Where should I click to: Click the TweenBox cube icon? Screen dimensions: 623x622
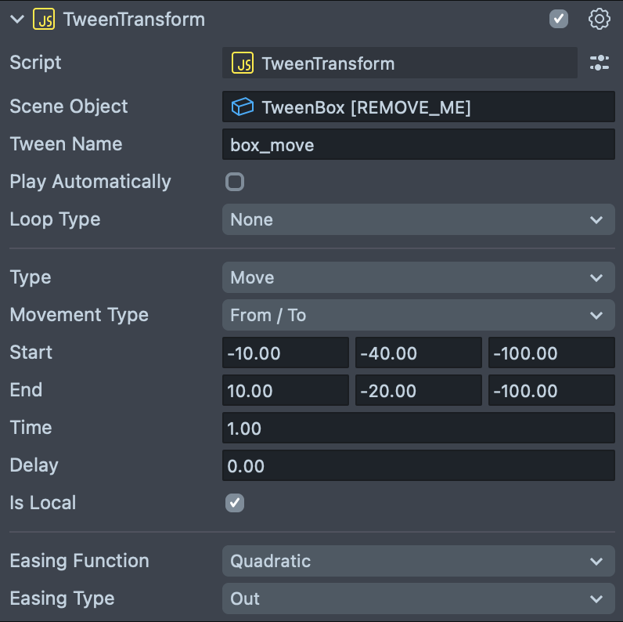point(243,107)
